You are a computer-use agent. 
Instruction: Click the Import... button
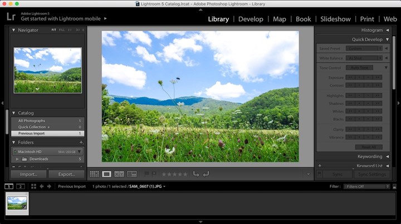point(28,174)
